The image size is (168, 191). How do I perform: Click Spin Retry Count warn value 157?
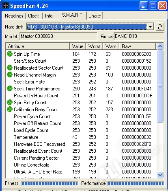[109, 102]
